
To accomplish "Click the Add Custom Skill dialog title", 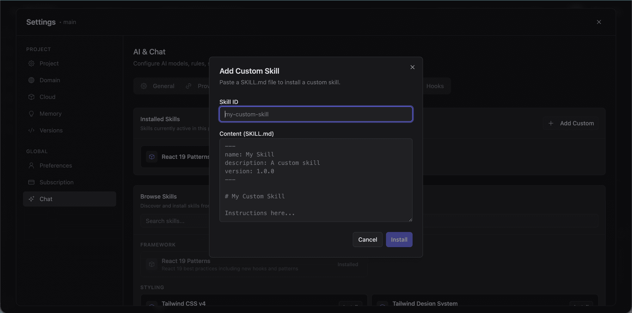I will point(249,71).
